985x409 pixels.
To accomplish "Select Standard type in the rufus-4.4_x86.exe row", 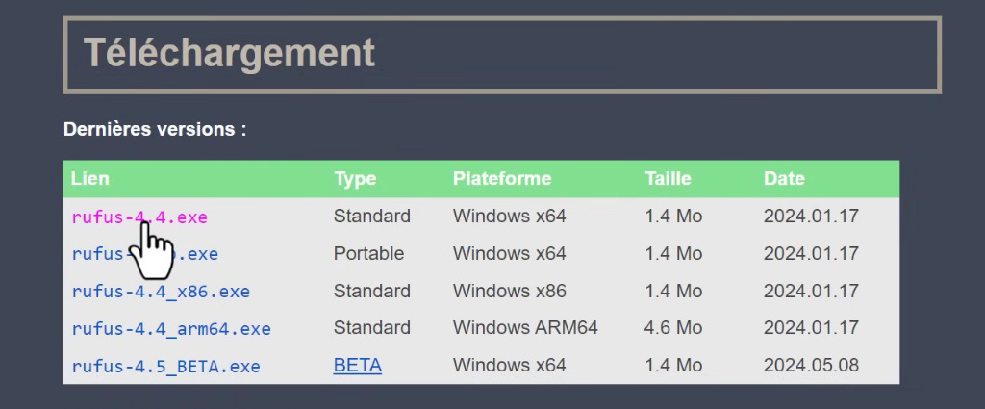I will tap(372, 291).
